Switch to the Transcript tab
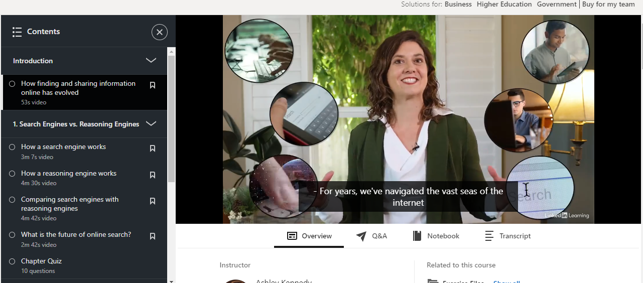 coord(507,236)
